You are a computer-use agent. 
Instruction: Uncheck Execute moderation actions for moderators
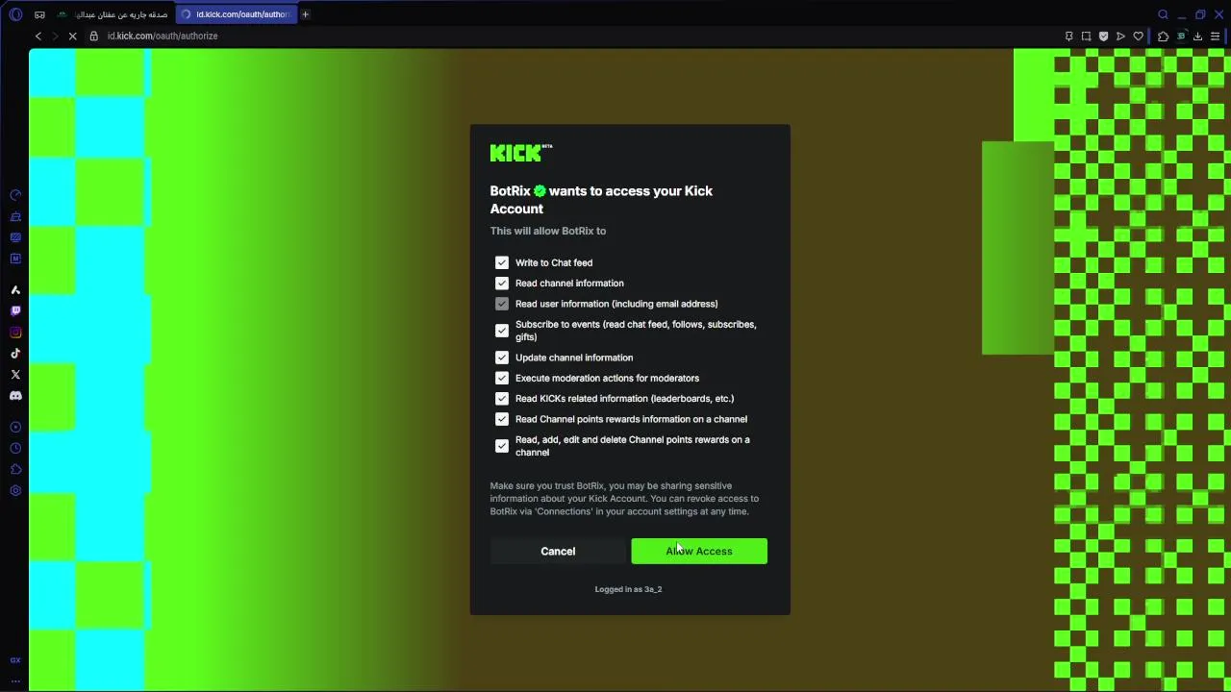(502, 378)
